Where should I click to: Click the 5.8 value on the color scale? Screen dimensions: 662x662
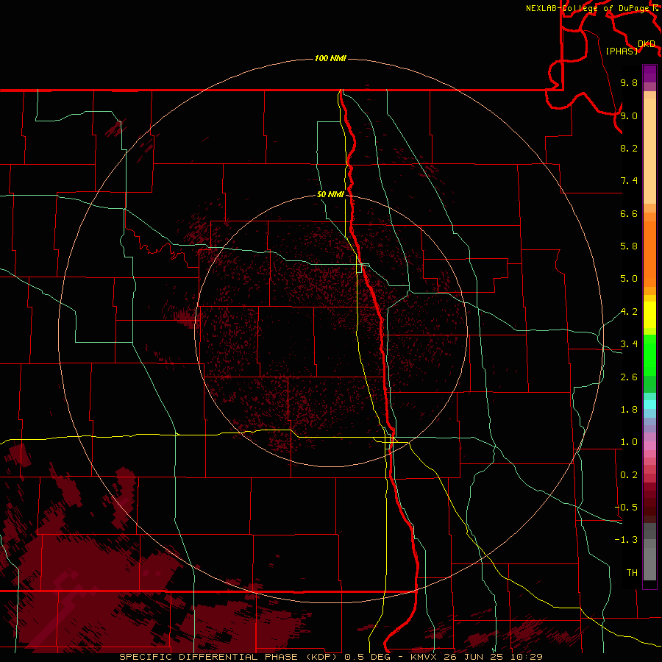point(629,246)
